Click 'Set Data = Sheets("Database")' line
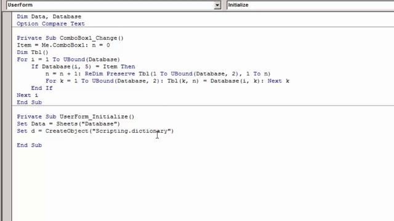The width and height of the screenshot is (394, 221). click(68, 124)
